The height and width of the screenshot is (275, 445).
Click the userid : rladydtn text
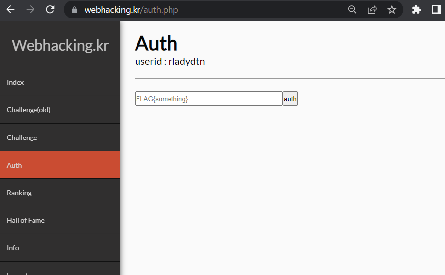[x=170, y=61]
